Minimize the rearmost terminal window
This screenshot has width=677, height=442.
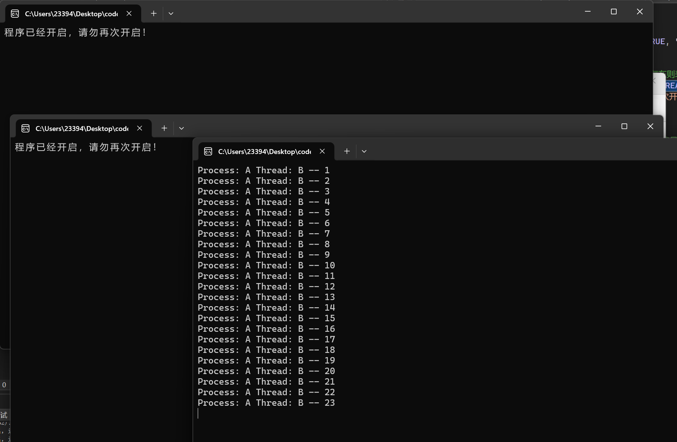pyautogui.click(x=588, y=12)
